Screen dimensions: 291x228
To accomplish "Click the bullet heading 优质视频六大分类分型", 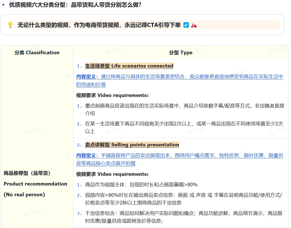I will [x=75, y=5].
